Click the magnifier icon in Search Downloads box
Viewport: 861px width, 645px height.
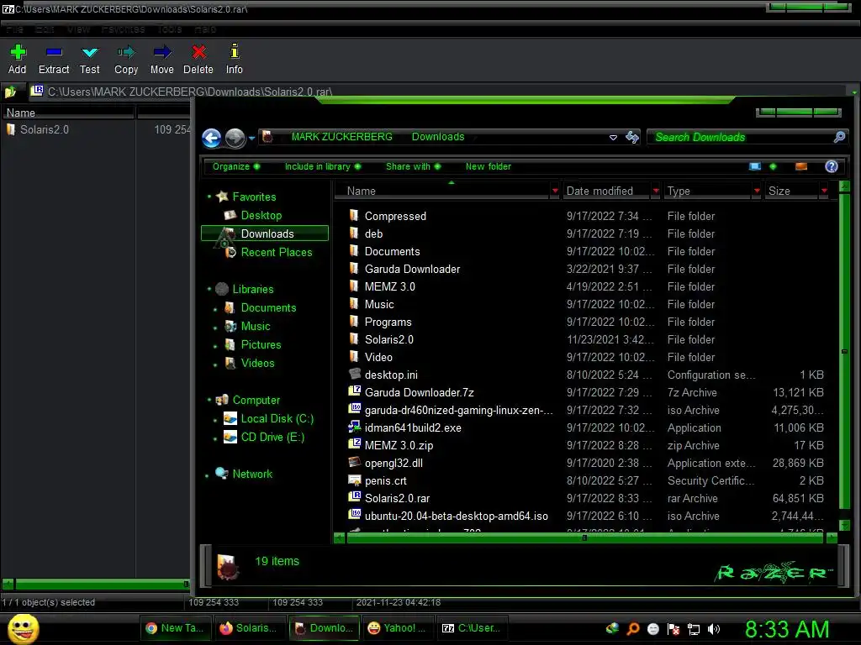click(839, 137)
